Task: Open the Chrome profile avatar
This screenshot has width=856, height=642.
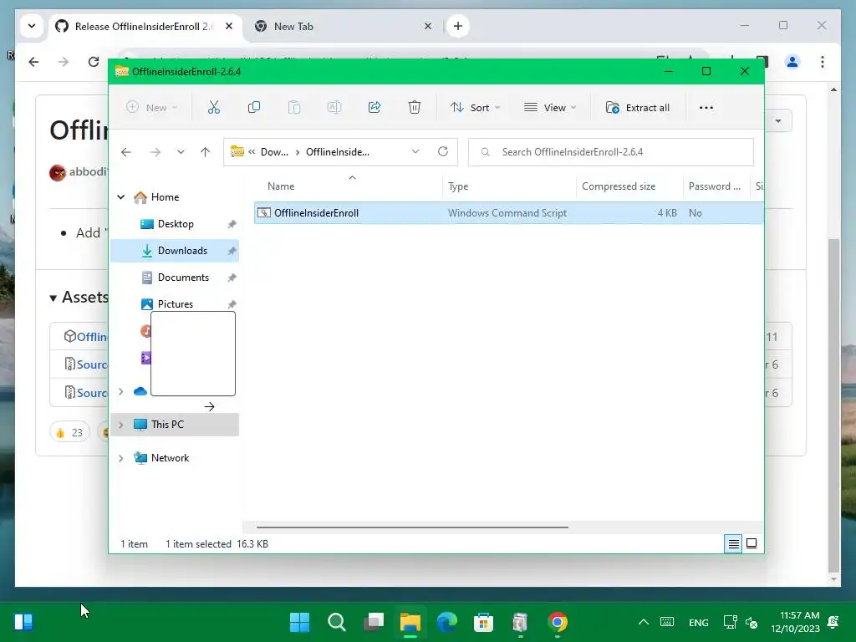Action: 792,62
